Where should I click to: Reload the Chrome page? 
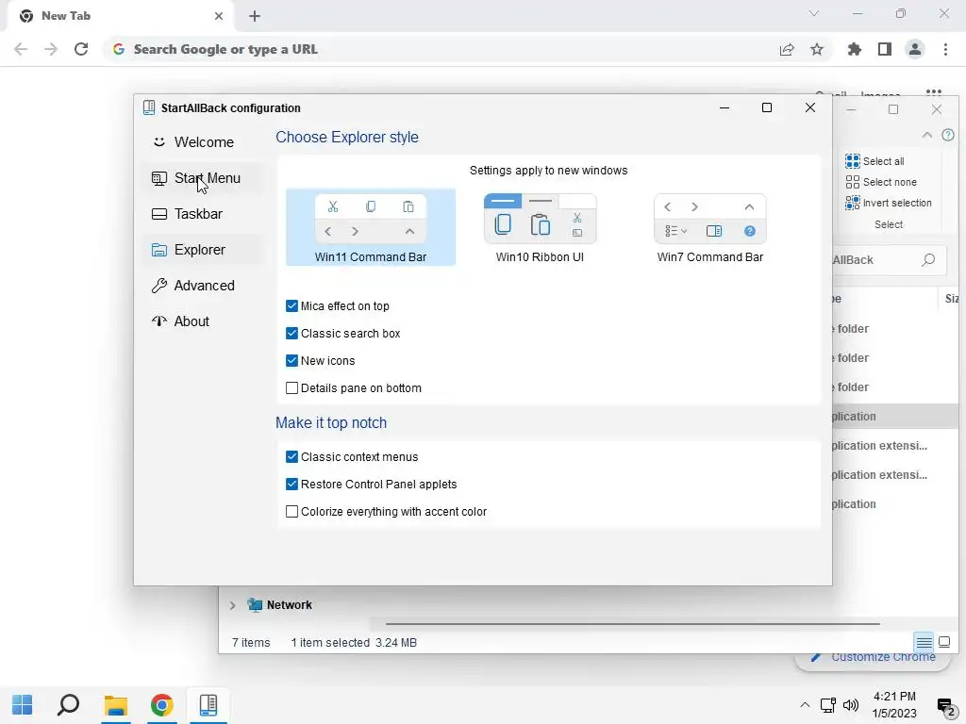click(x=81, y=49)
